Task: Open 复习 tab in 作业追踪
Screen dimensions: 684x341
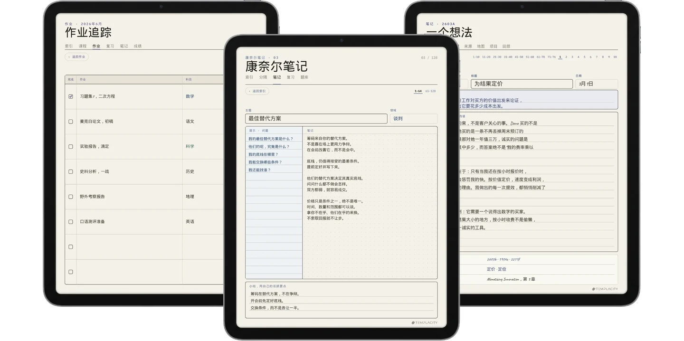Action: [x=110, y=46]
